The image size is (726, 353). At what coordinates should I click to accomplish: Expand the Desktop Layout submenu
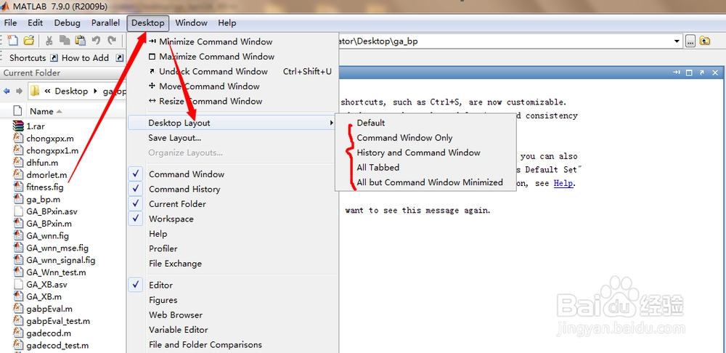pos(232,123)
